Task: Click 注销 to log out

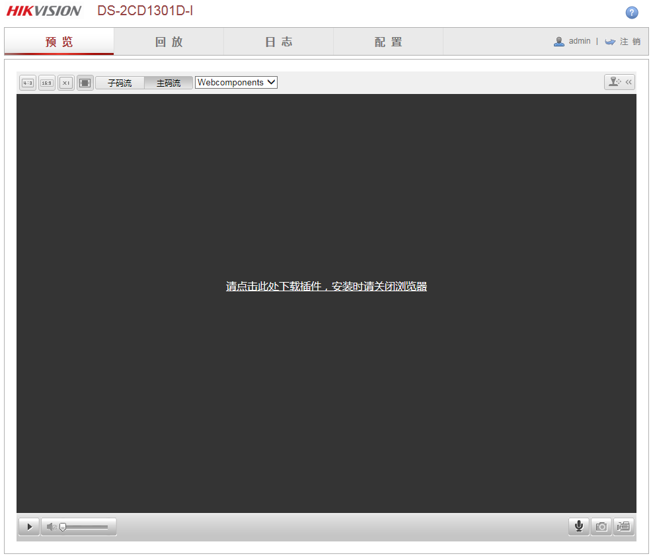Action: 629,41
